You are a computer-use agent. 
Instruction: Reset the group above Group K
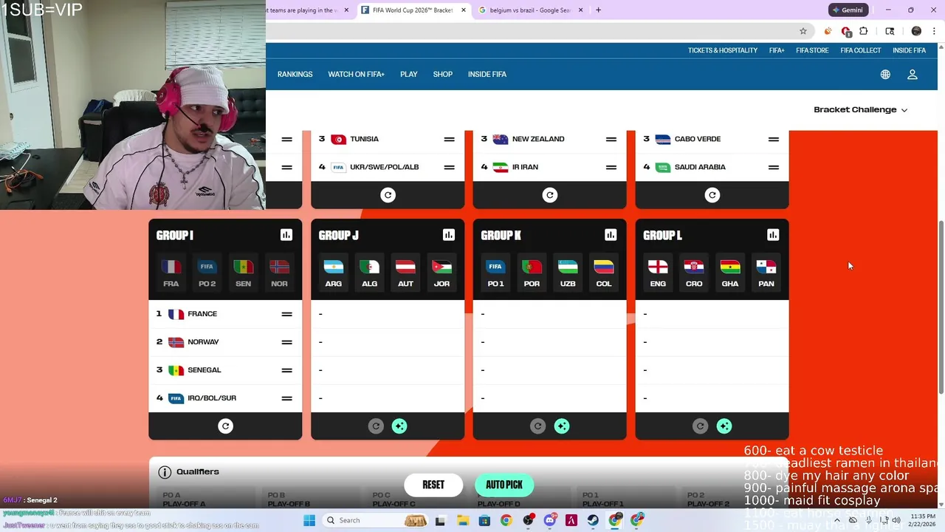click(x=550, y=195)
